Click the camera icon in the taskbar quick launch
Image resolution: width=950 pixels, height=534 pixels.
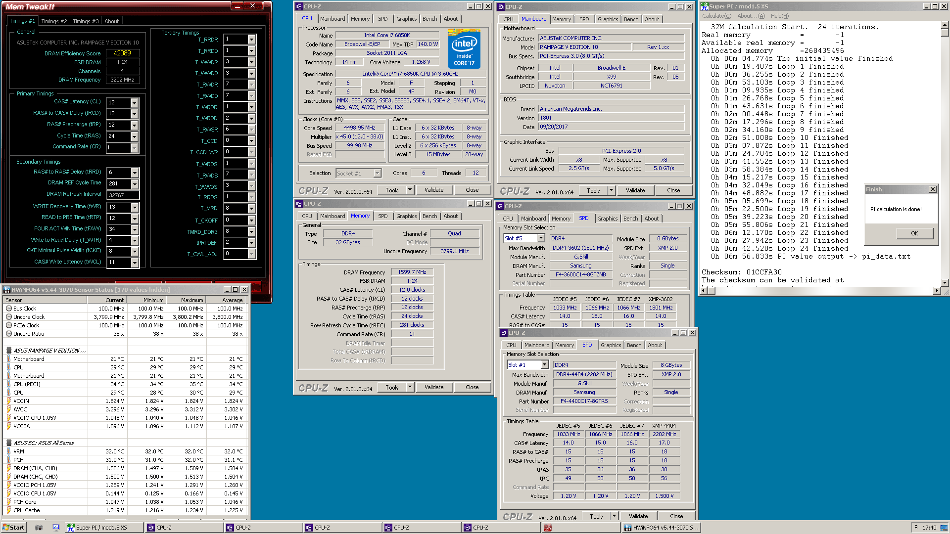tap(39, 528)
